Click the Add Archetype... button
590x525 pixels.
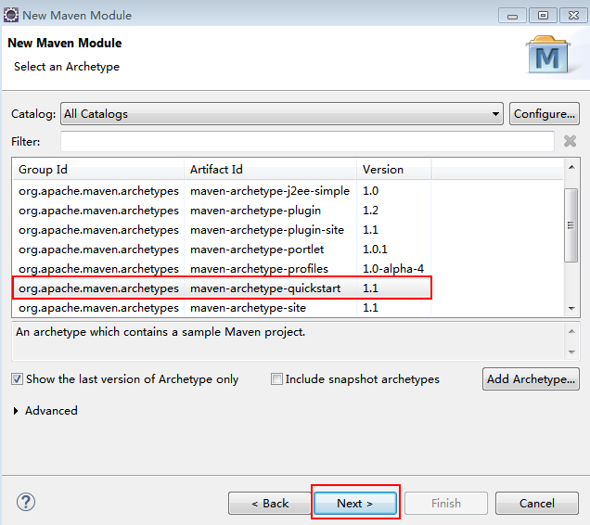pyautogui.click(x=531, y=379)
